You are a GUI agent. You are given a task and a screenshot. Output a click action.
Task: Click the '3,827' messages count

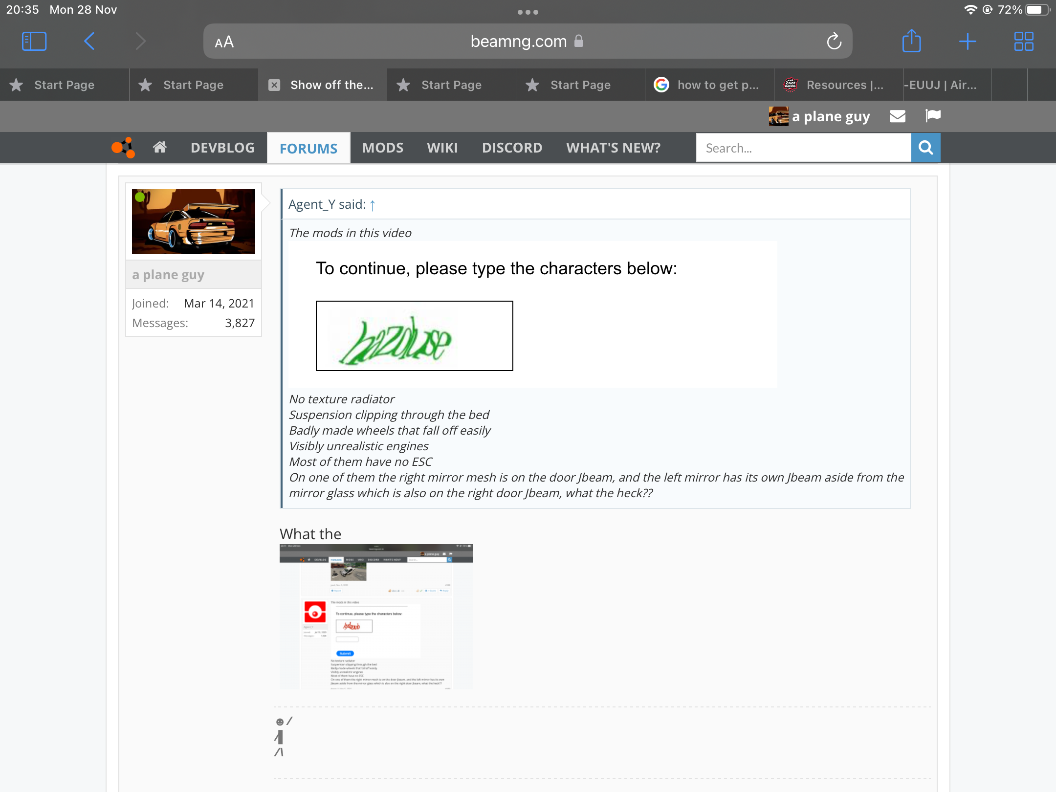(240, 323)
